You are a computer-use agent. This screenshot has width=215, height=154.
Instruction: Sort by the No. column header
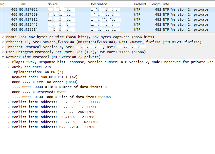(9, 4)
